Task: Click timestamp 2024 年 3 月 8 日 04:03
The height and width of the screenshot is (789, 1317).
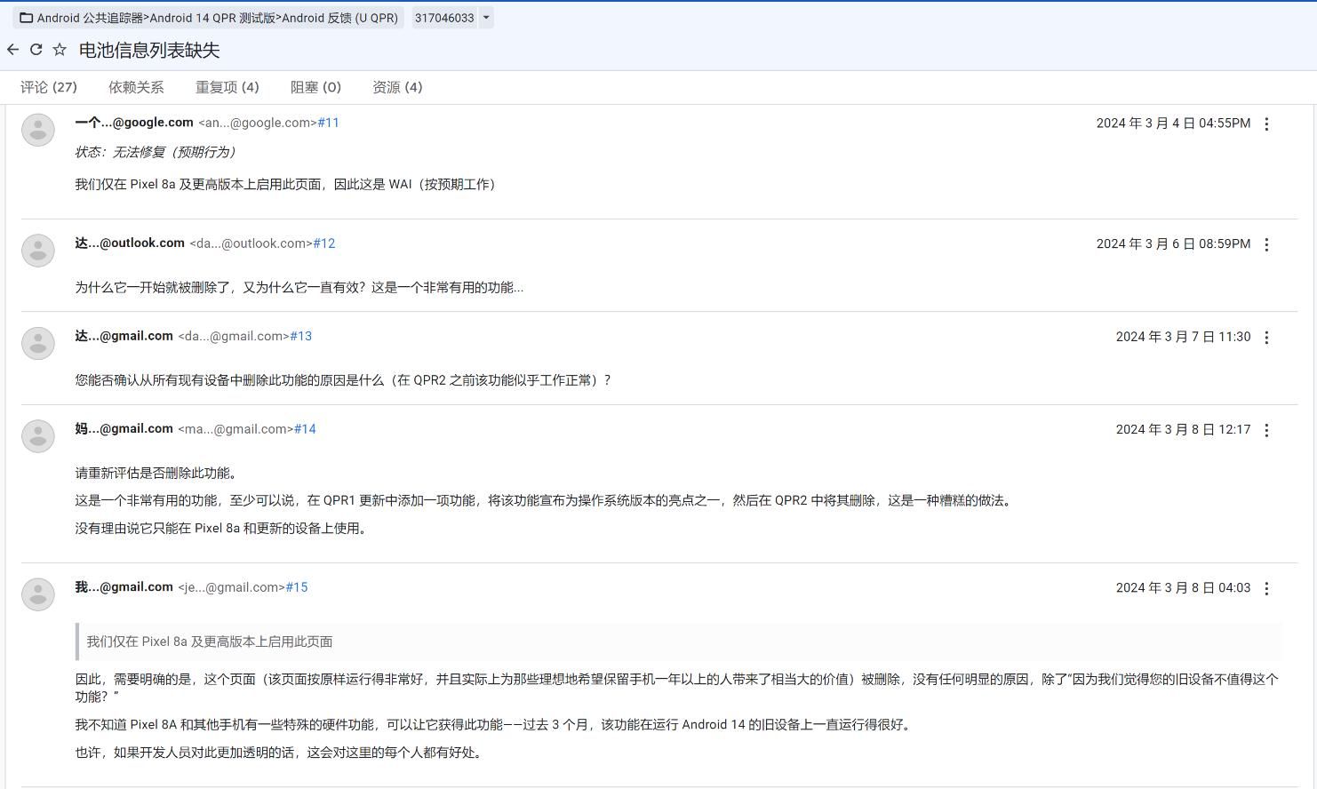Action: (1183, 587)
